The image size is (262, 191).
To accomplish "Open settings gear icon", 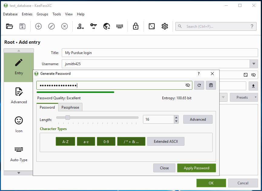I will coord(165,26).
